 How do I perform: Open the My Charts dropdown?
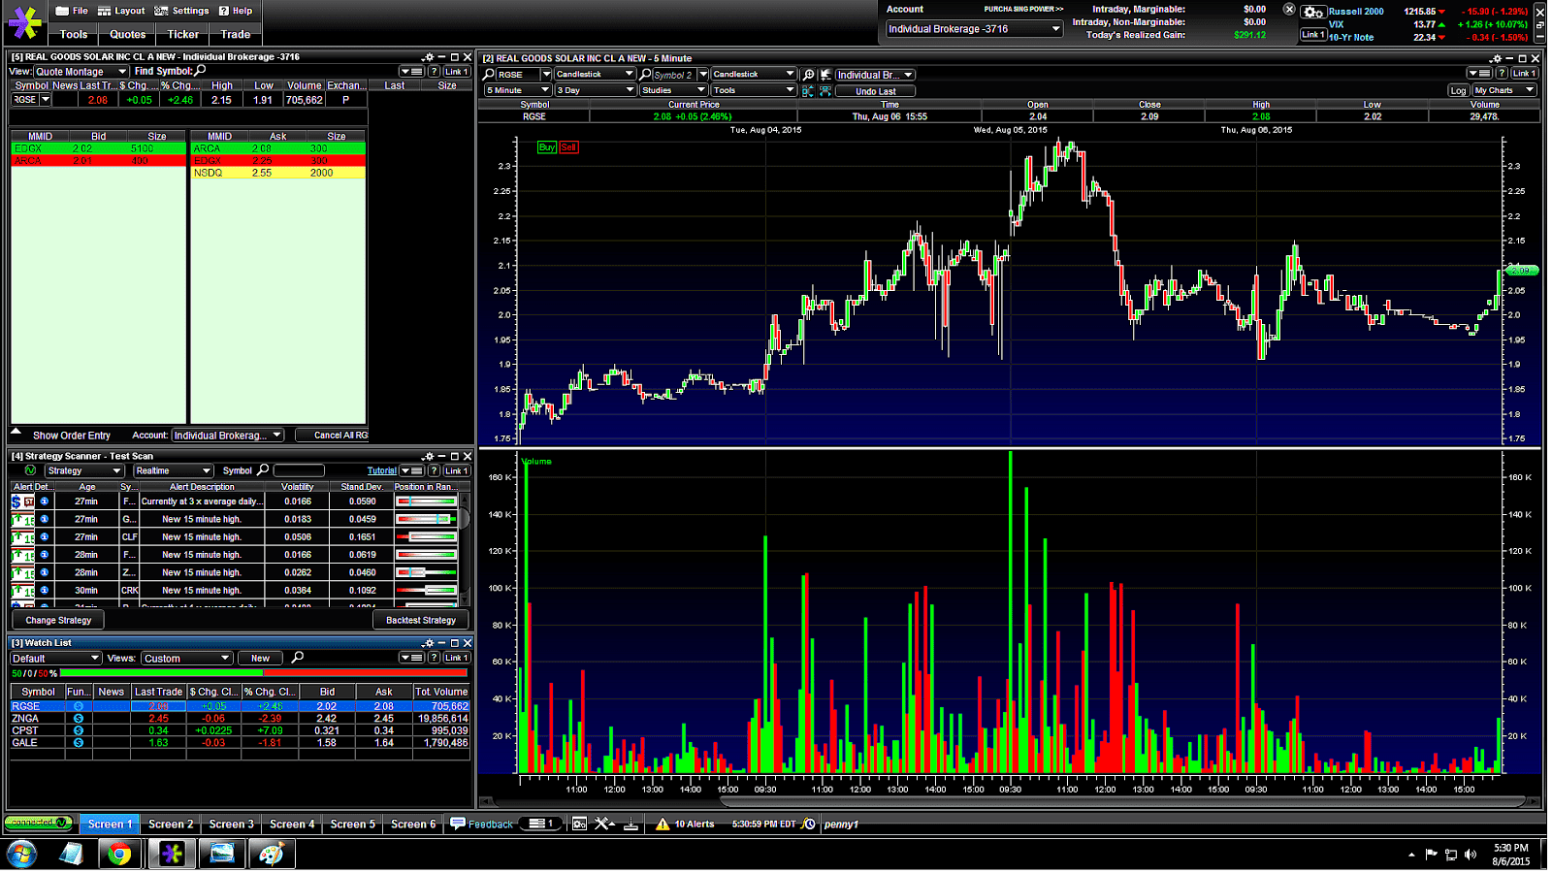[1503, 90]
